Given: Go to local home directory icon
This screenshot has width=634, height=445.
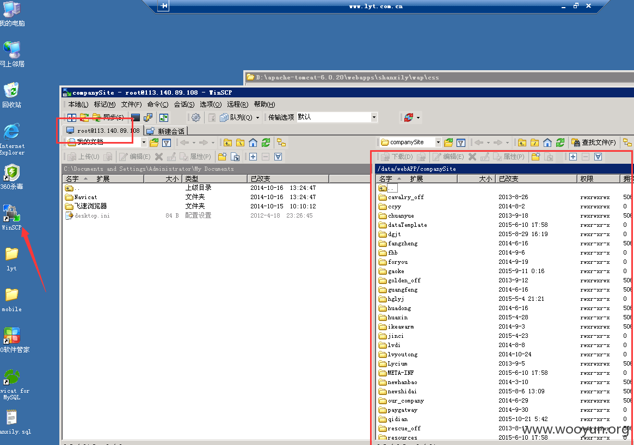Looking at the screenshot, I should click(253, 143).
